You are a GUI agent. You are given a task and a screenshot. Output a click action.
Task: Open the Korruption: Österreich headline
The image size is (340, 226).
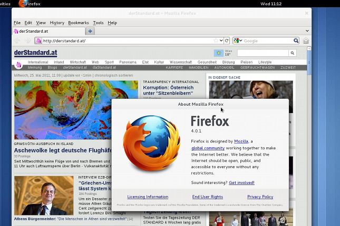[x=168, y=90]
